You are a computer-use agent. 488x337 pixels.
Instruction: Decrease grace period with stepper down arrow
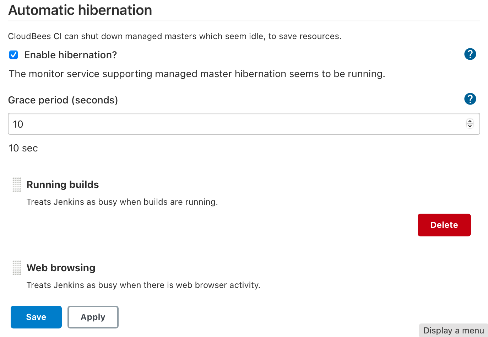[470, 126]
